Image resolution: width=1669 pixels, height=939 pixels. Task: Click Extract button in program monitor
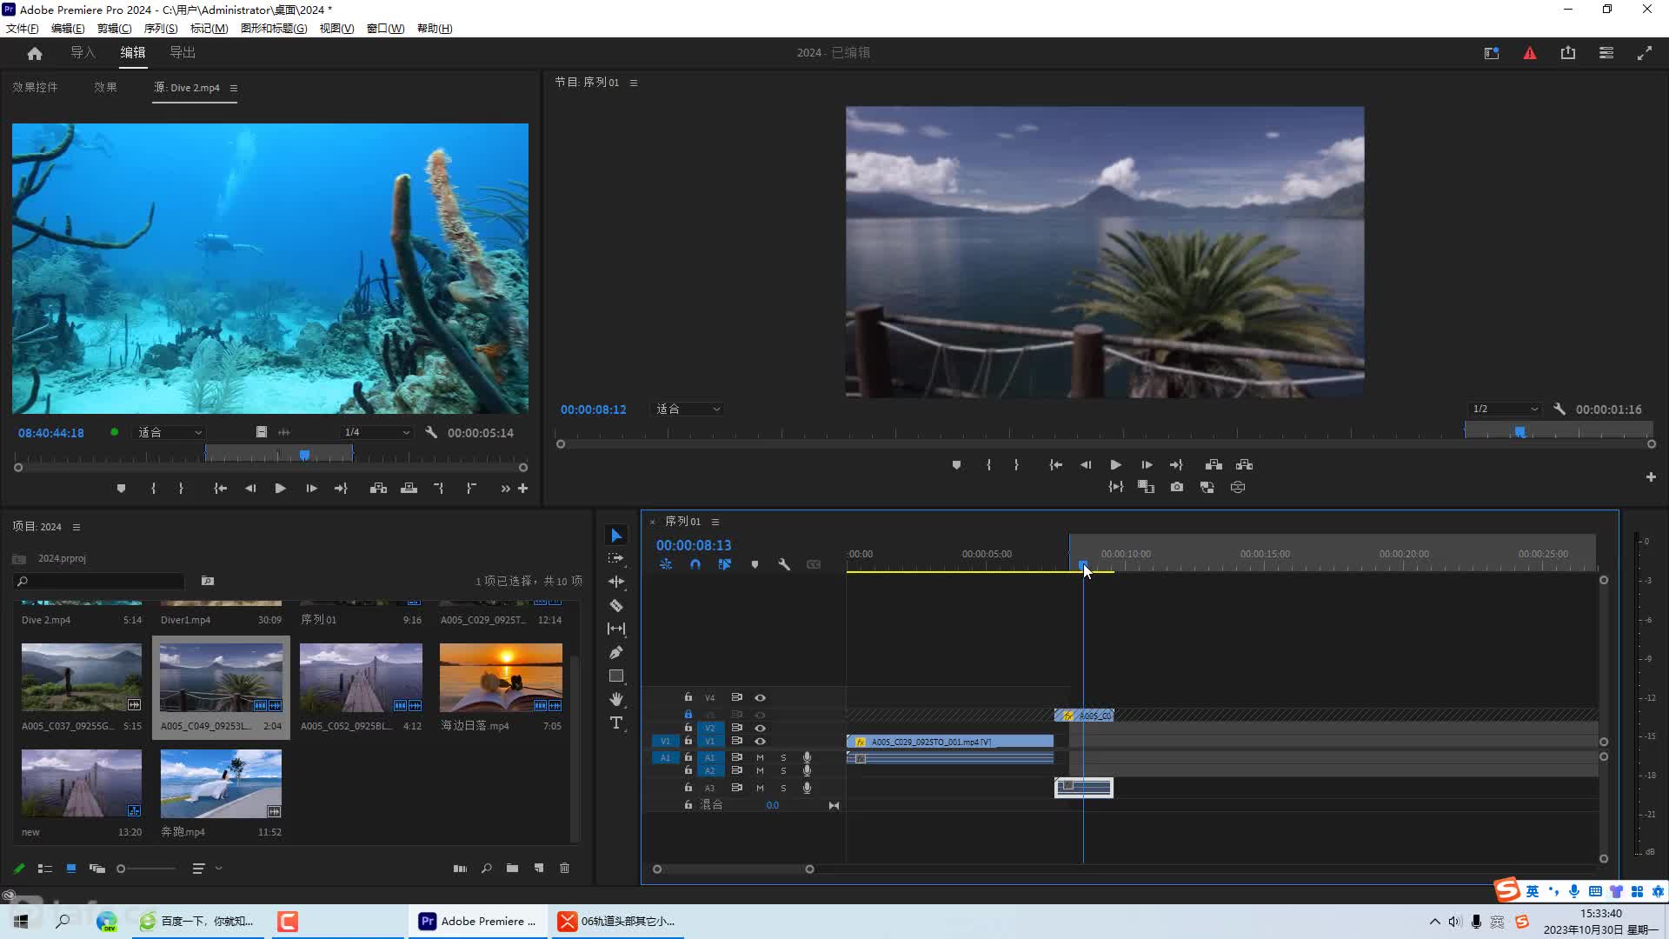pyautogui.click(x=1245, y=464)
